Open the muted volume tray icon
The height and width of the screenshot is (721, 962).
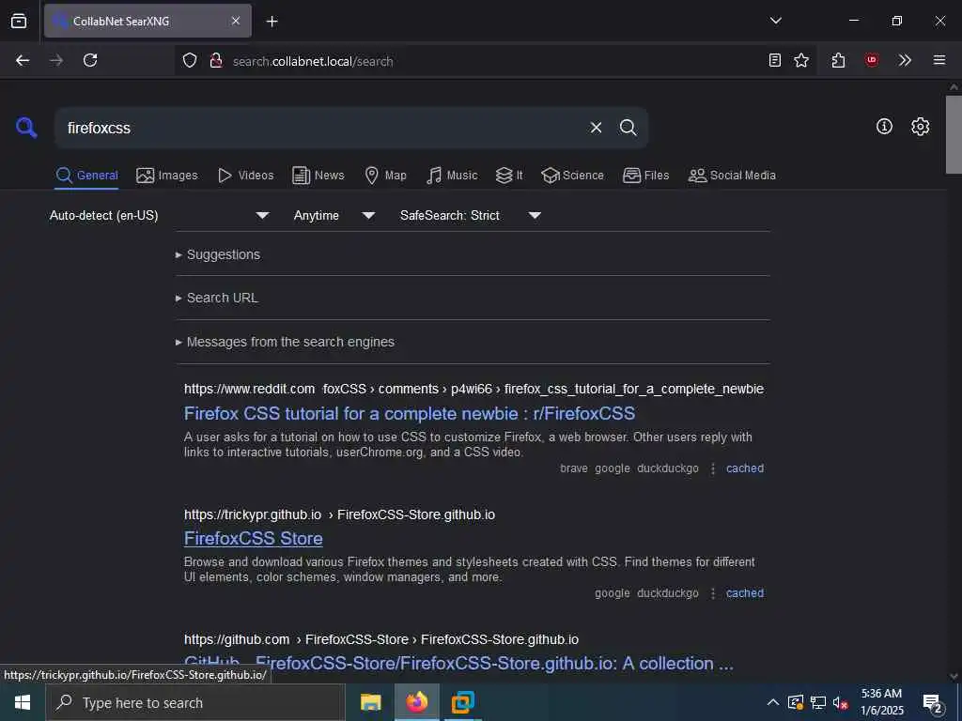tap(840, 702)
